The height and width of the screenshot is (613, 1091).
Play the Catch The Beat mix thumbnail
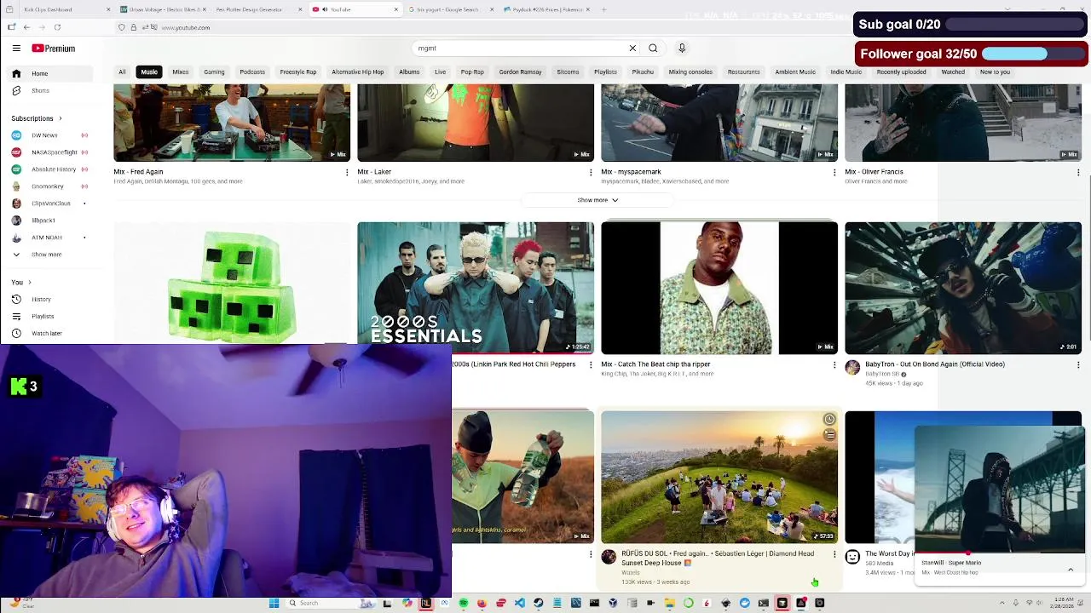(x=719, y=288)
